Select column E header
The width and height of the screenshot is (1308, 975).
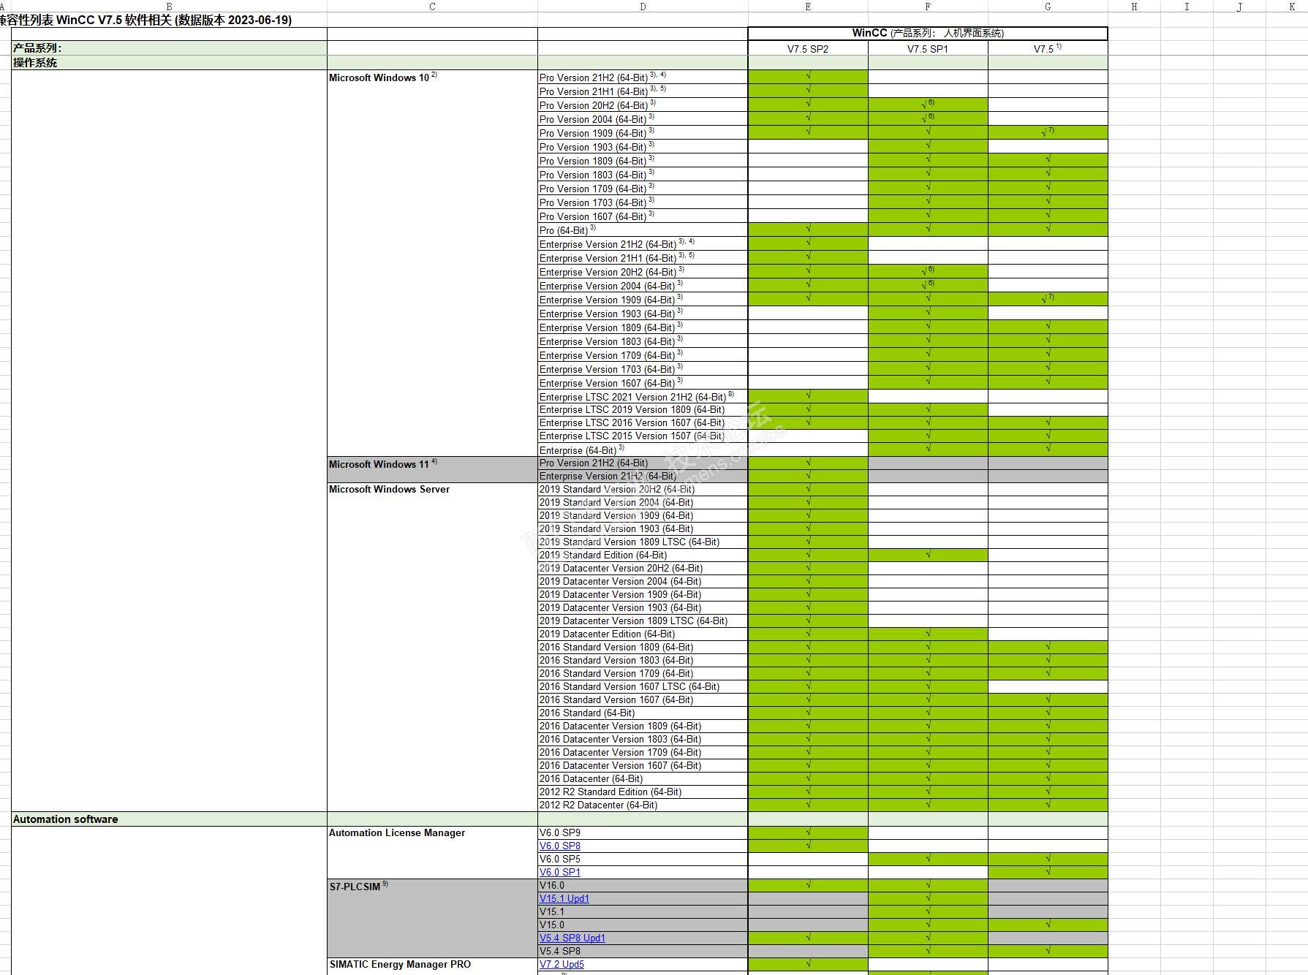(x=808, y=7)
